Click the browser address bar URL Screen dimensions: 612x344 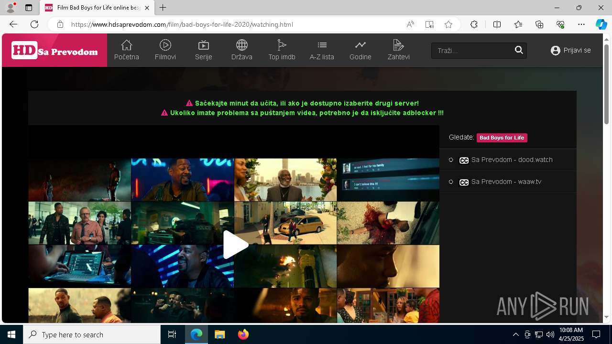(x=182, y=24)
